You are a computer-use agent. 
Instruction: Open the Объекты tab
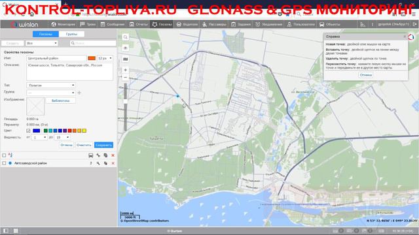pos(330,24)
